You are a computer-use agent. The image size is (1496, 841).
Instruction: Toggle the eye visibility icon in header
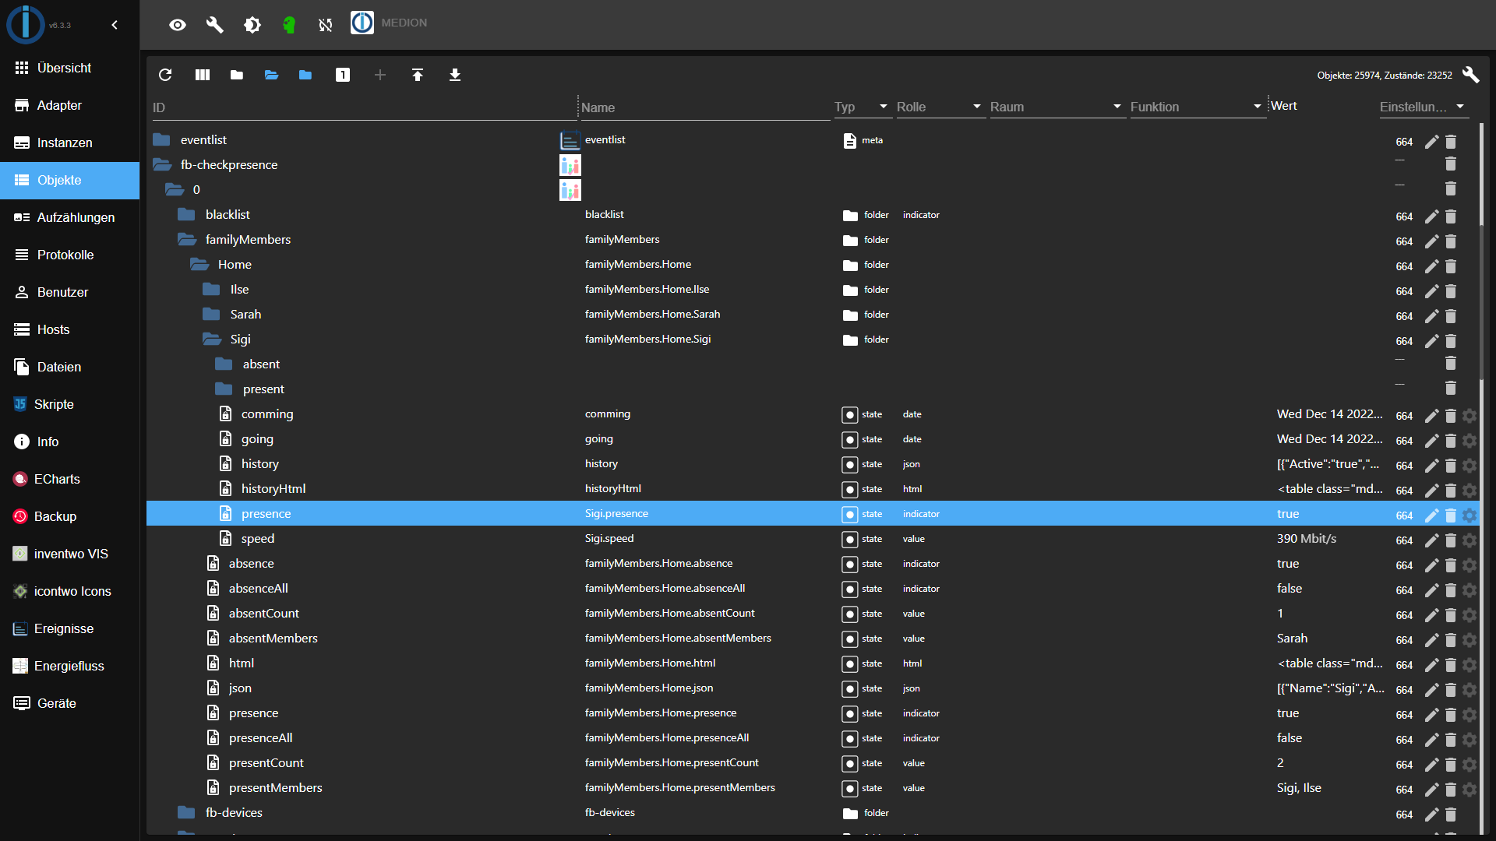178,25
